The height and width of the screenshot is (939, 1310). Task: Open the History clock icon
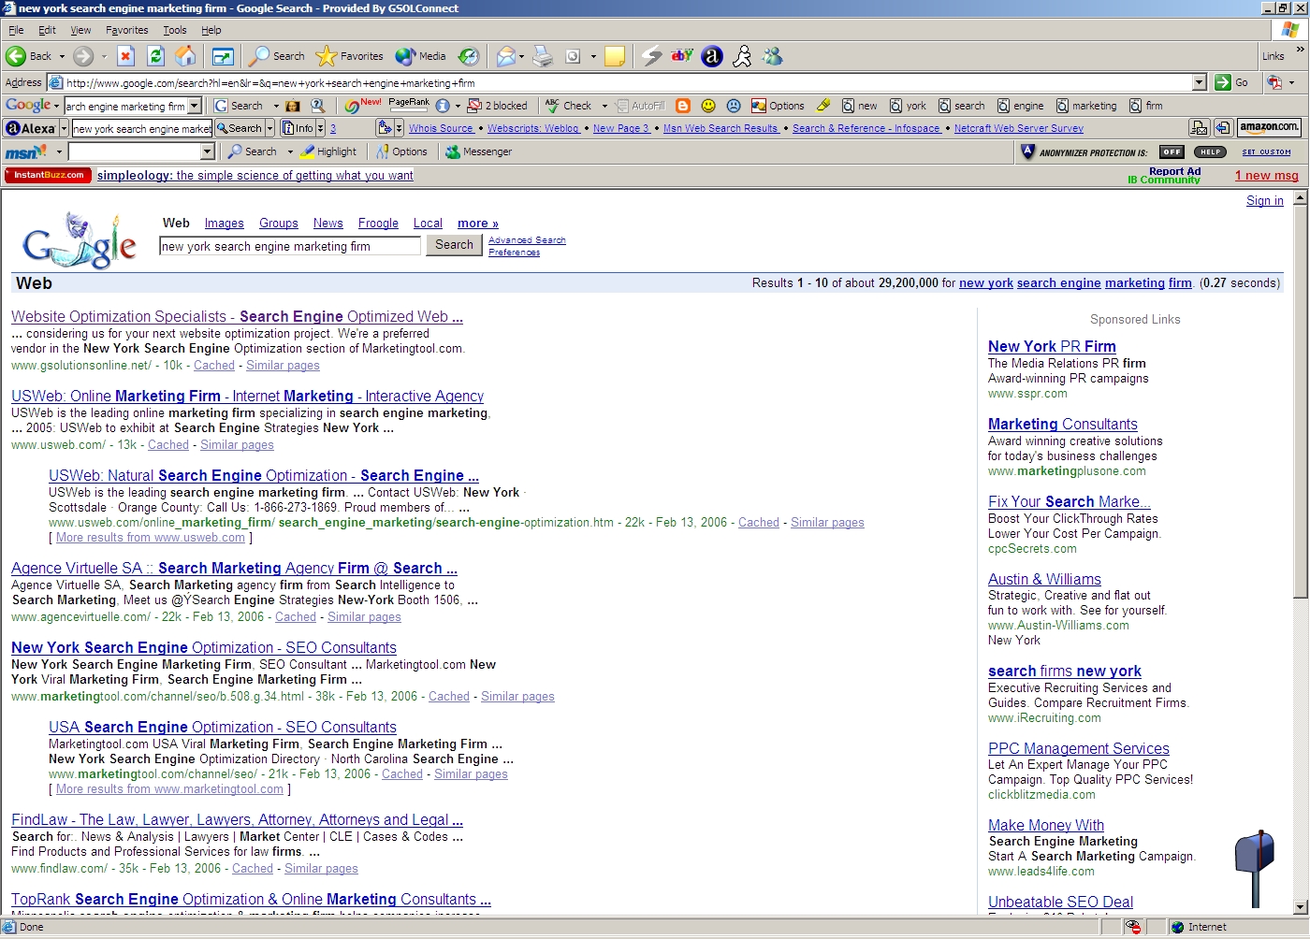(x=469, y=56)
